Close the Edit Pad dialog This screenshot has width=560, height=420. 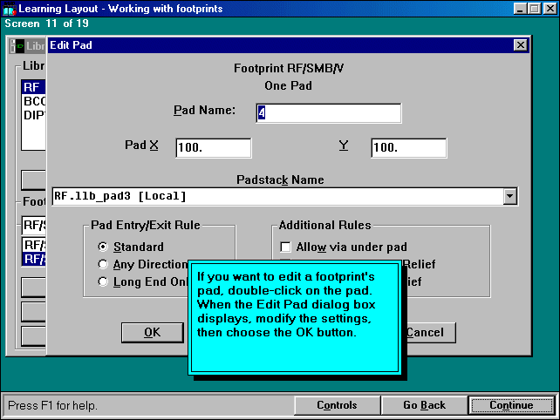pos(520,44)
